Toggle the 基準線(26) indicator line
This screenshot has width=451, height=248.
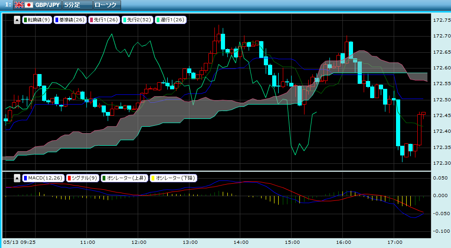pyautogui.click(x=70, y=20)
